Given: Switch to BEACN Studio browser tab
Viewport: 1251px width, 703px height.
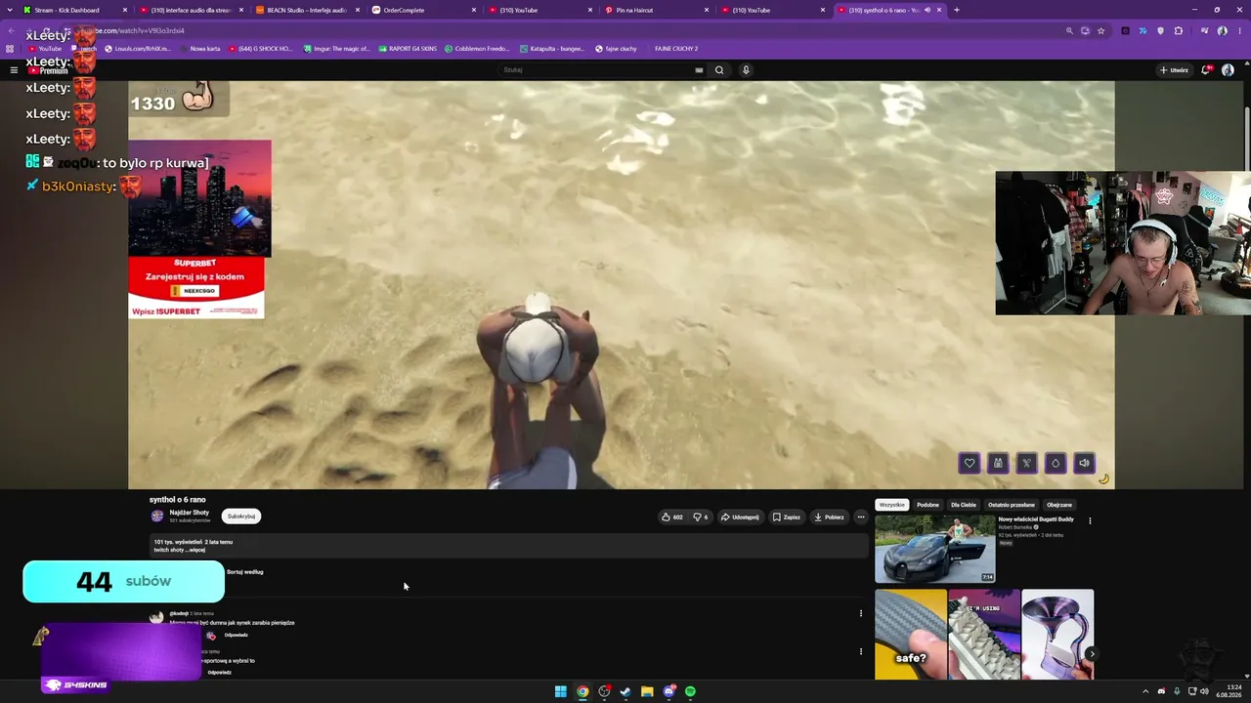Looking at the screenshot, I should coord(307,10).
